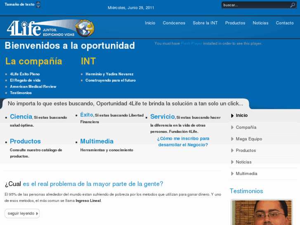The image size is (300, 225).
Task: Click the Productos heading in content area
Action: point(25,141)
